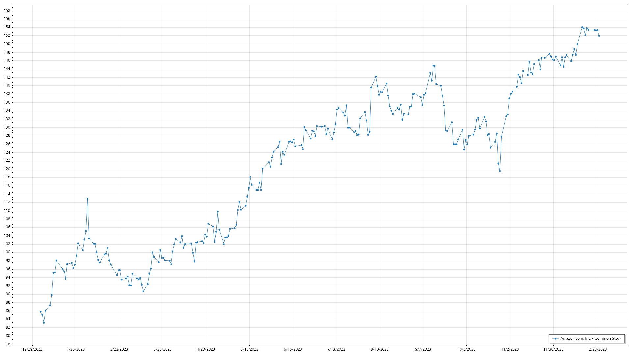
Task: Click the late October low point near 119.5
Action: (500, 171)
